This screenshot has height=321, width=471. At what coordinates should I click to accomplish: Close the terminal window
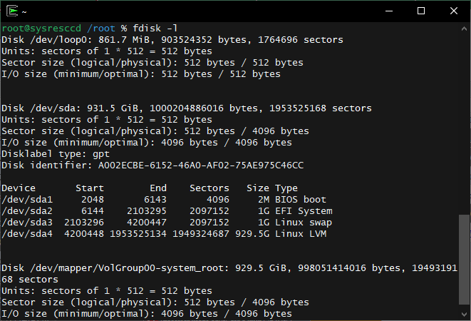coord(454,11)
